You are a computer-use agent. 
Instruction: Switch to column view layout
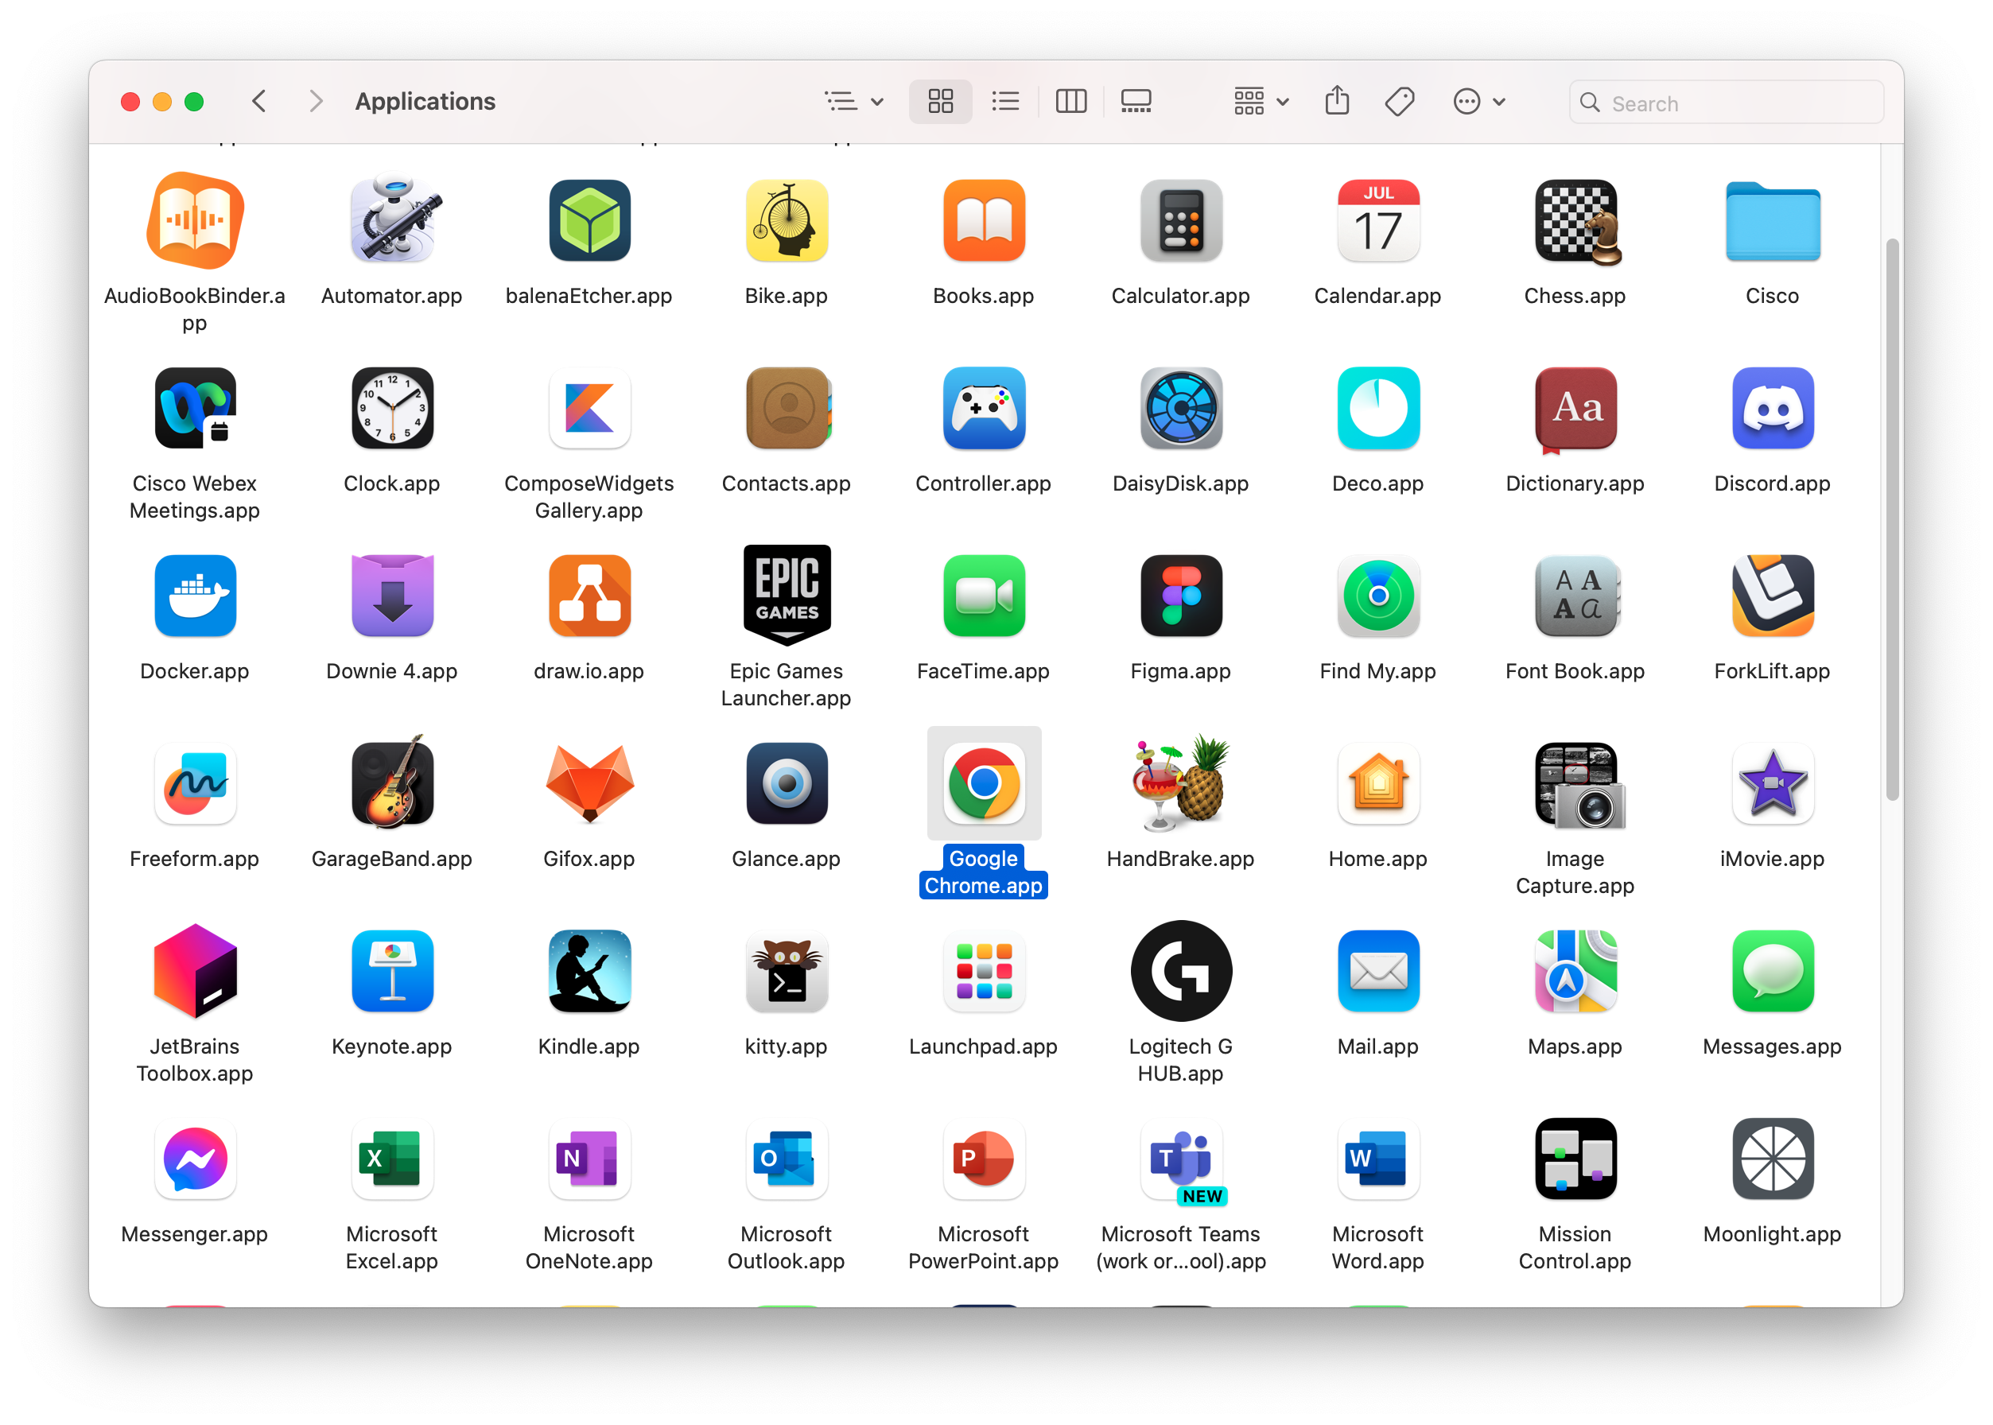pyautogui.click(x=1070, y=100)
